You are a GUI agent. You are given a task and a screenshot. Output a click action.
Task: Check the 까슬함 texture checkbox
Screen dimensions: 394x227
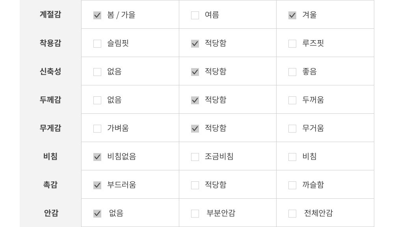point(292,185)
